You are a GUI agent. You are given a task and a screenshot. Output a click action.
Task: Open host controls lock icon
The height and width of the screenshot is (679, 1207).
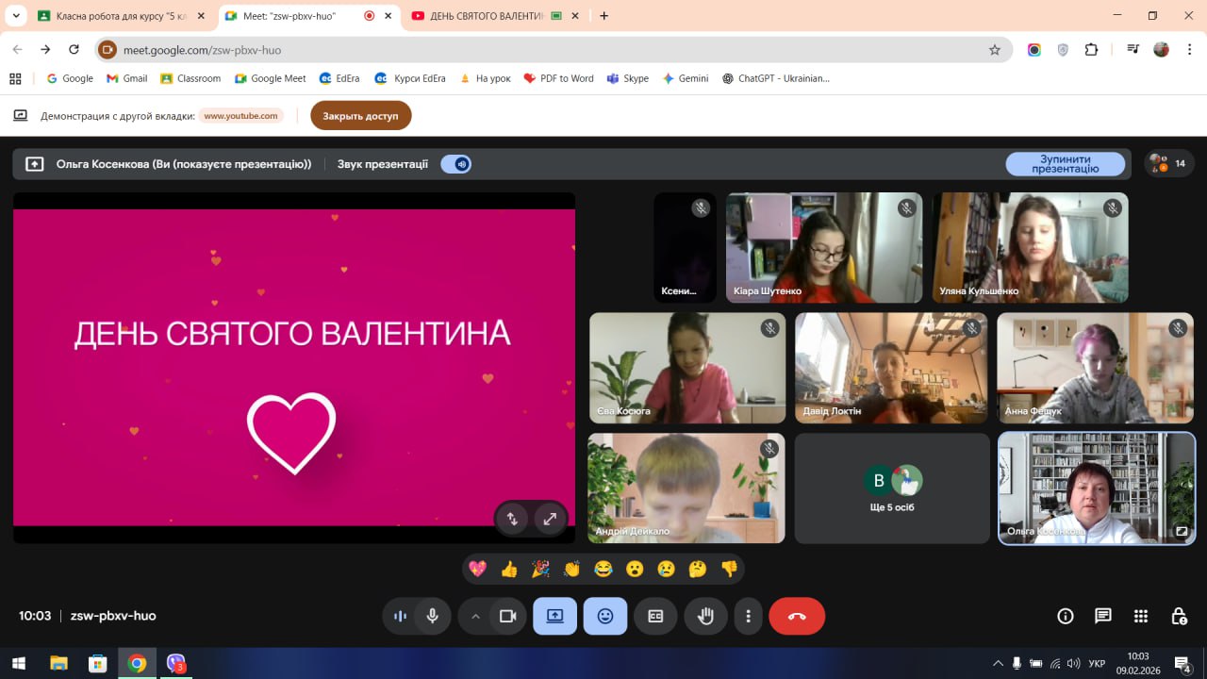[x=1179, y=616]
